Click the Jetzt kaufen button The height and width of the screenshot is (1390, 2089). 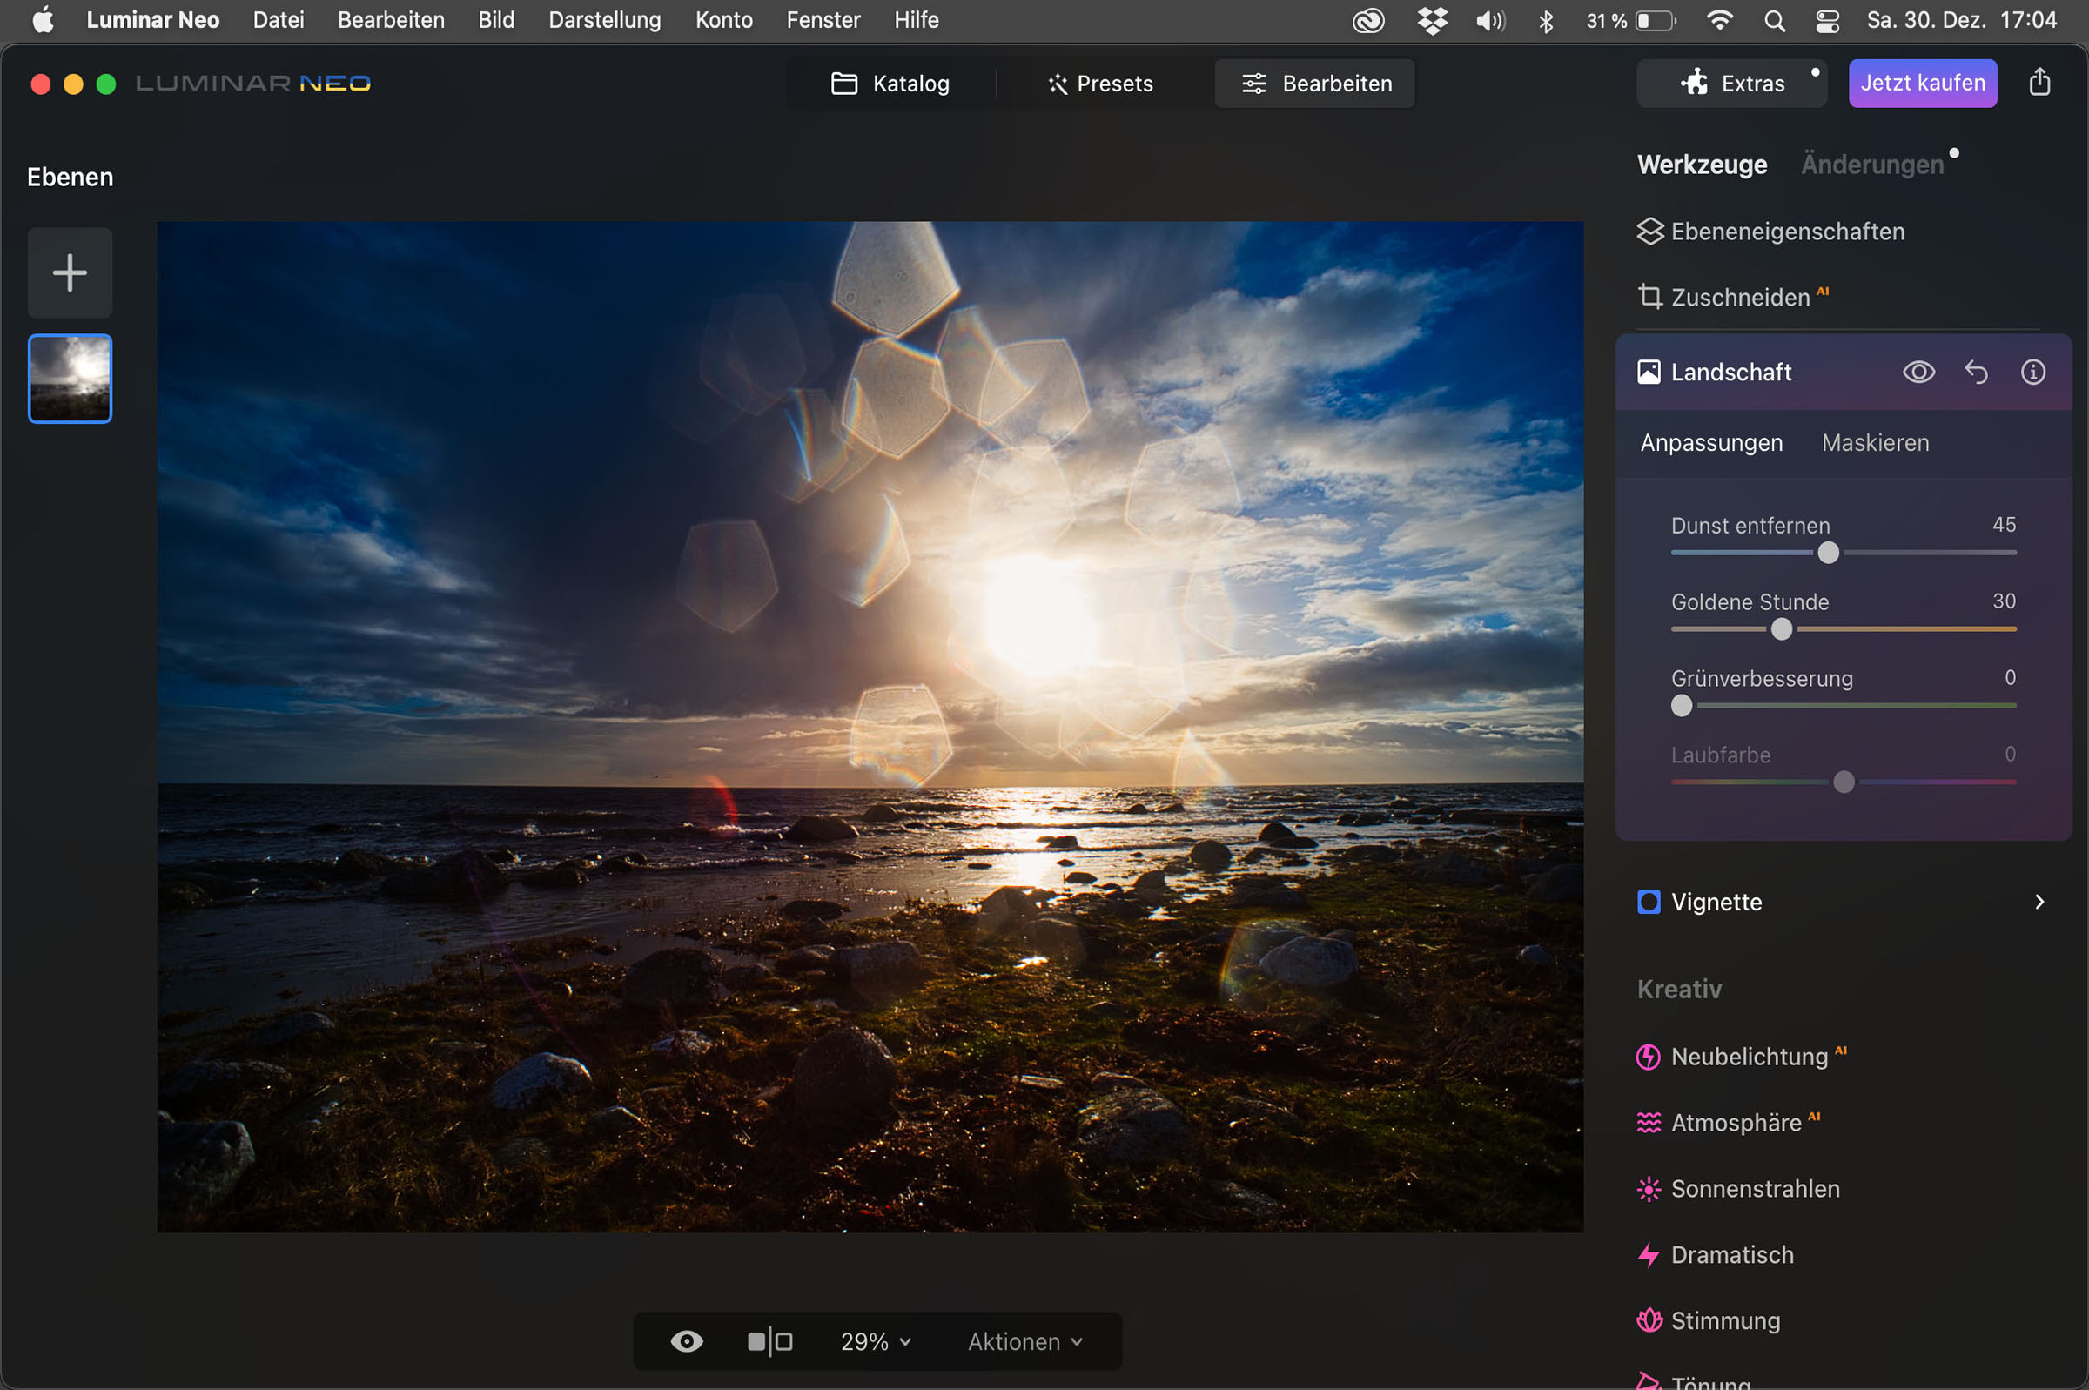(1922, 83)
